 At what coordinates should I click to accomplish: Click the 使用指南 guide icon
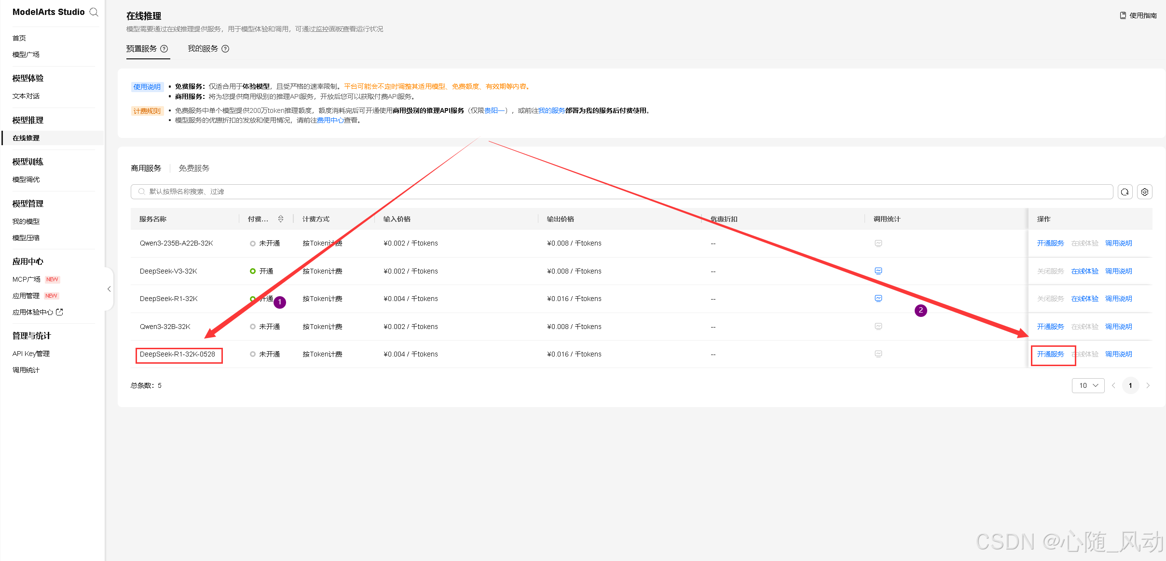click(x=1123, y=15)
